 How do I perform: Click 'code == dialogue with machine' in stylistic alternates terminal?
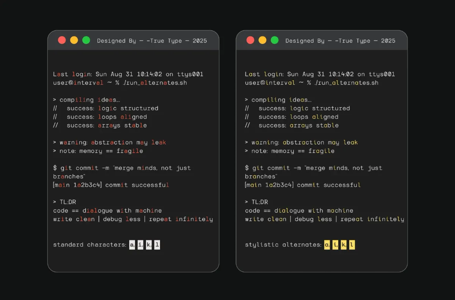[299, 211]
